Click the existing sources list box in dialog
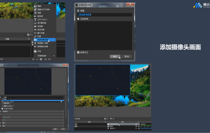The width and height of the screenshot is (210, 133). click(105, 35)
